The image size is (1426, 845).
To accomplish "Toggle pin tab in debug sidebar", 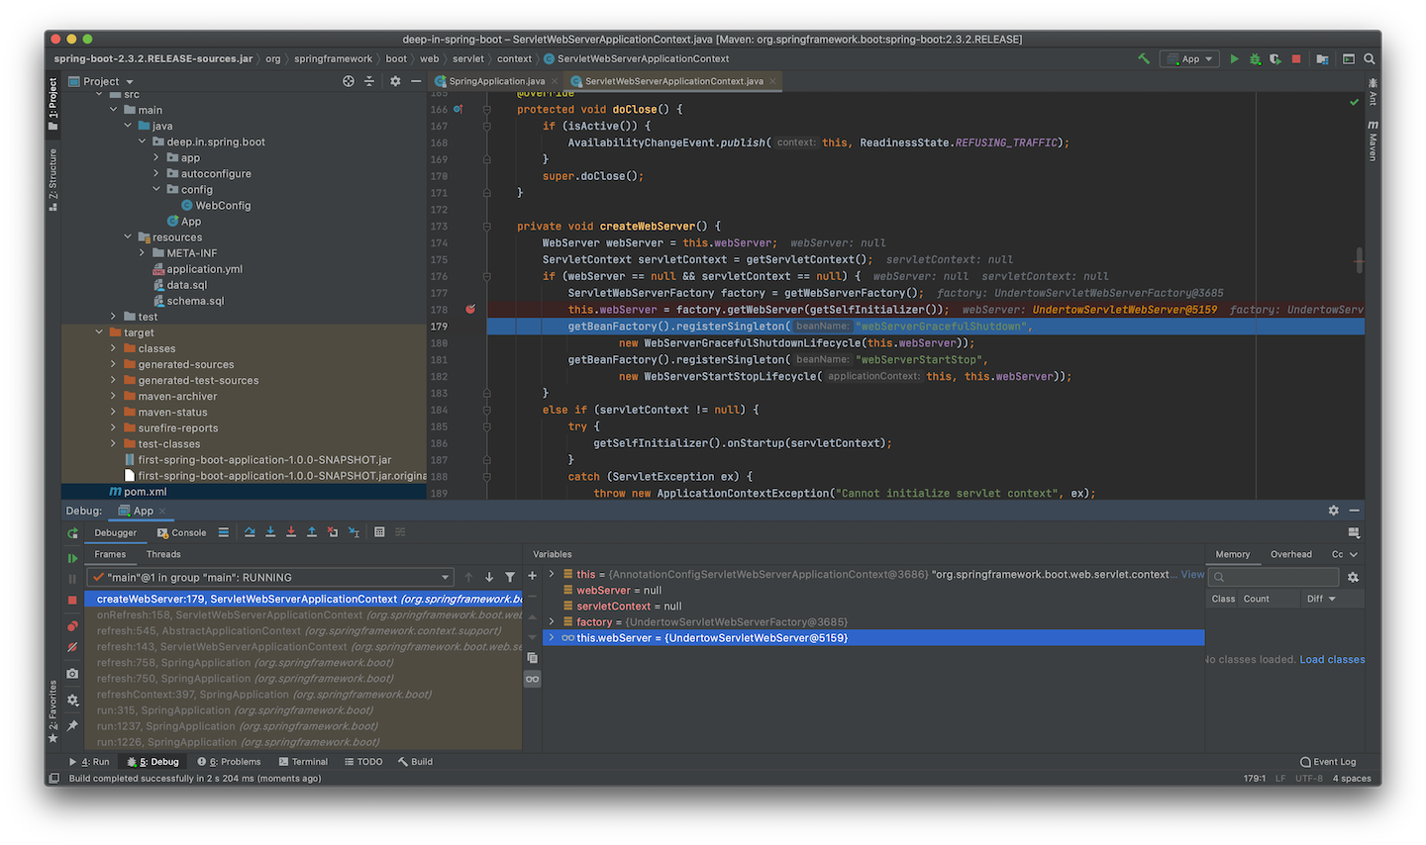I will 72,725.
